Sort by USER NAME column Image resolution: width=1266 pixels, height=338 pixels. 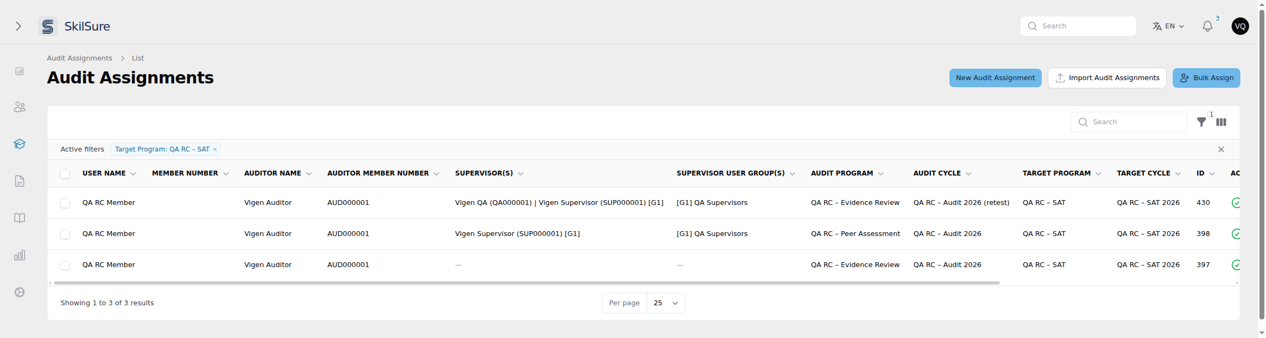(109, 173)
